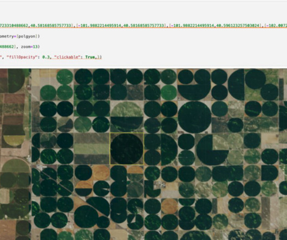Click the 488662] text on the zoom line
The width and height of the screenshot is (287, 240).
tap(7, 47)
